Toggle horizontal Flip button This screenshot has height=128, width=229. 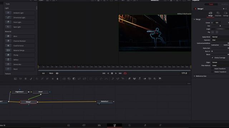pos(213,32)
